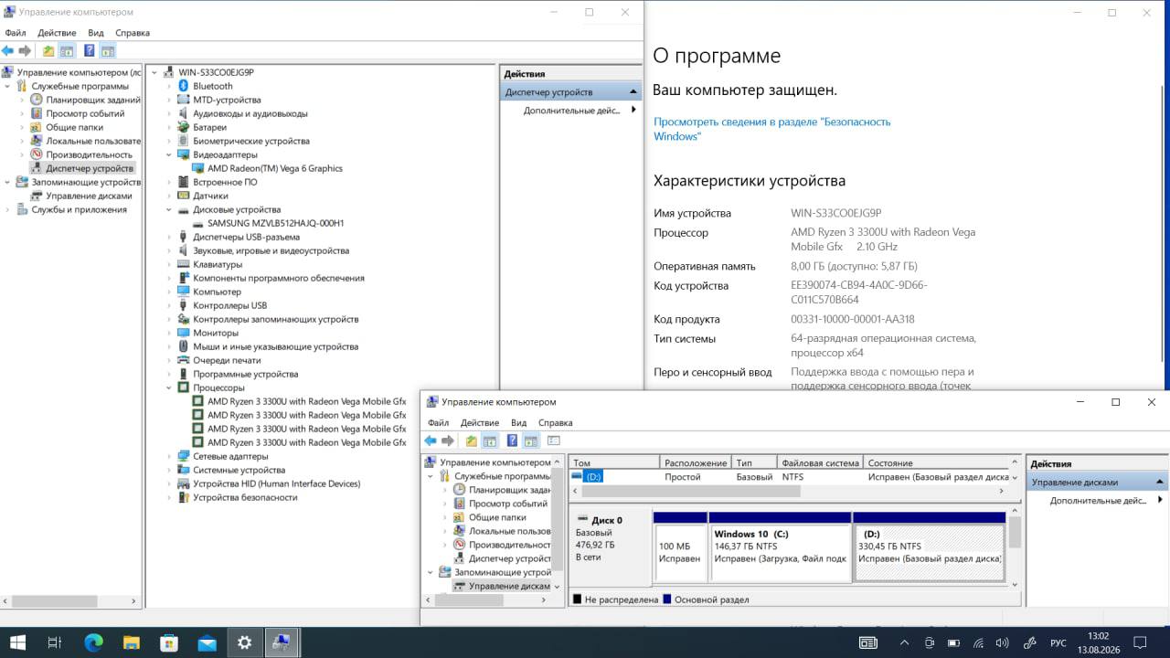Select Локальные пользователи in top window tree

93,141
